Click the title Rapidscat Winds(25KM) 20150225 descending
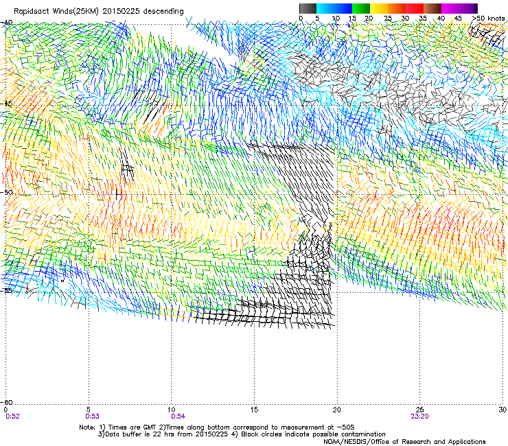Image resolution: width=508 pixels, height=446 pixels. [x=98, y=12]
